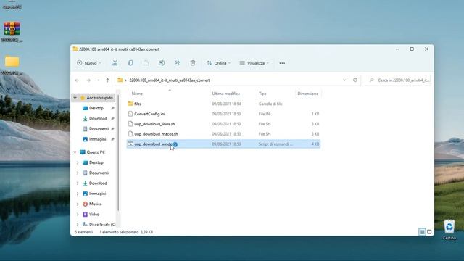This screenshot has height=261, width=464.
Task: Switch to large icons view in status bar
Action: coord(429,232)
